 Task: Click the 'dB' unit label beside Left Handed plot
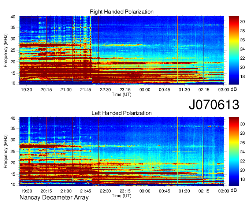tap(234, 190)
